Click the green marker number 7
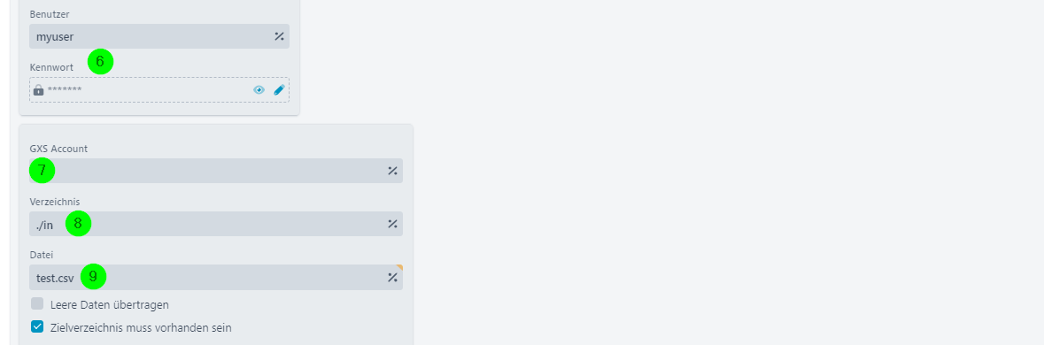Screen dimensions: 1044x345 (42, 171)
